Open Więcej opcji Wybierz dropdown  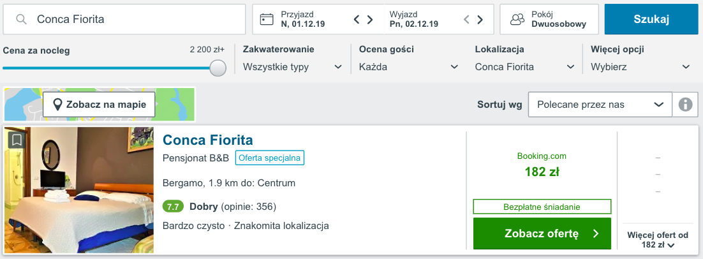pyautogui.click(x=640, y=67)
